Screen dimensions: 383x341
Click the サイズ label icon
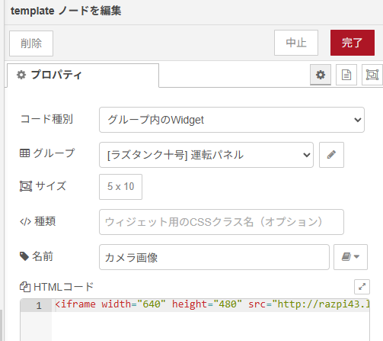click(x=26, y=186)
